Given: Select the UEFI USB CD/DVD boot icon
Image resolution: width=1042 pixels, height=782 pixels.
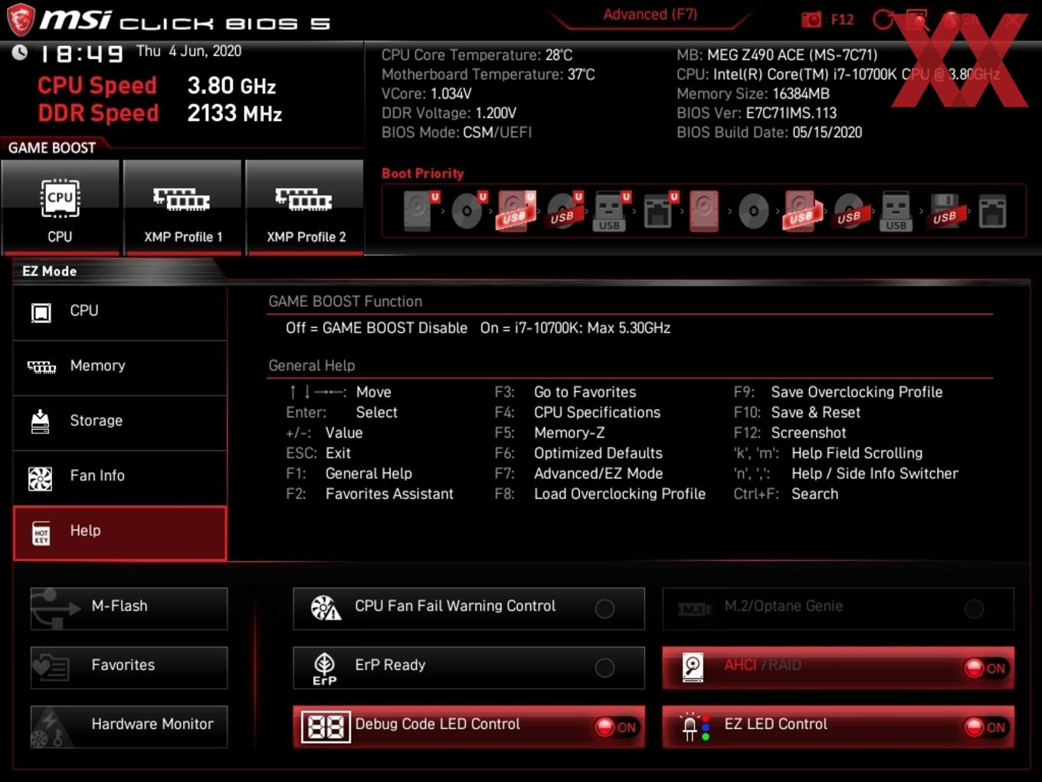Looking at the screenshot, I should 565,210.
